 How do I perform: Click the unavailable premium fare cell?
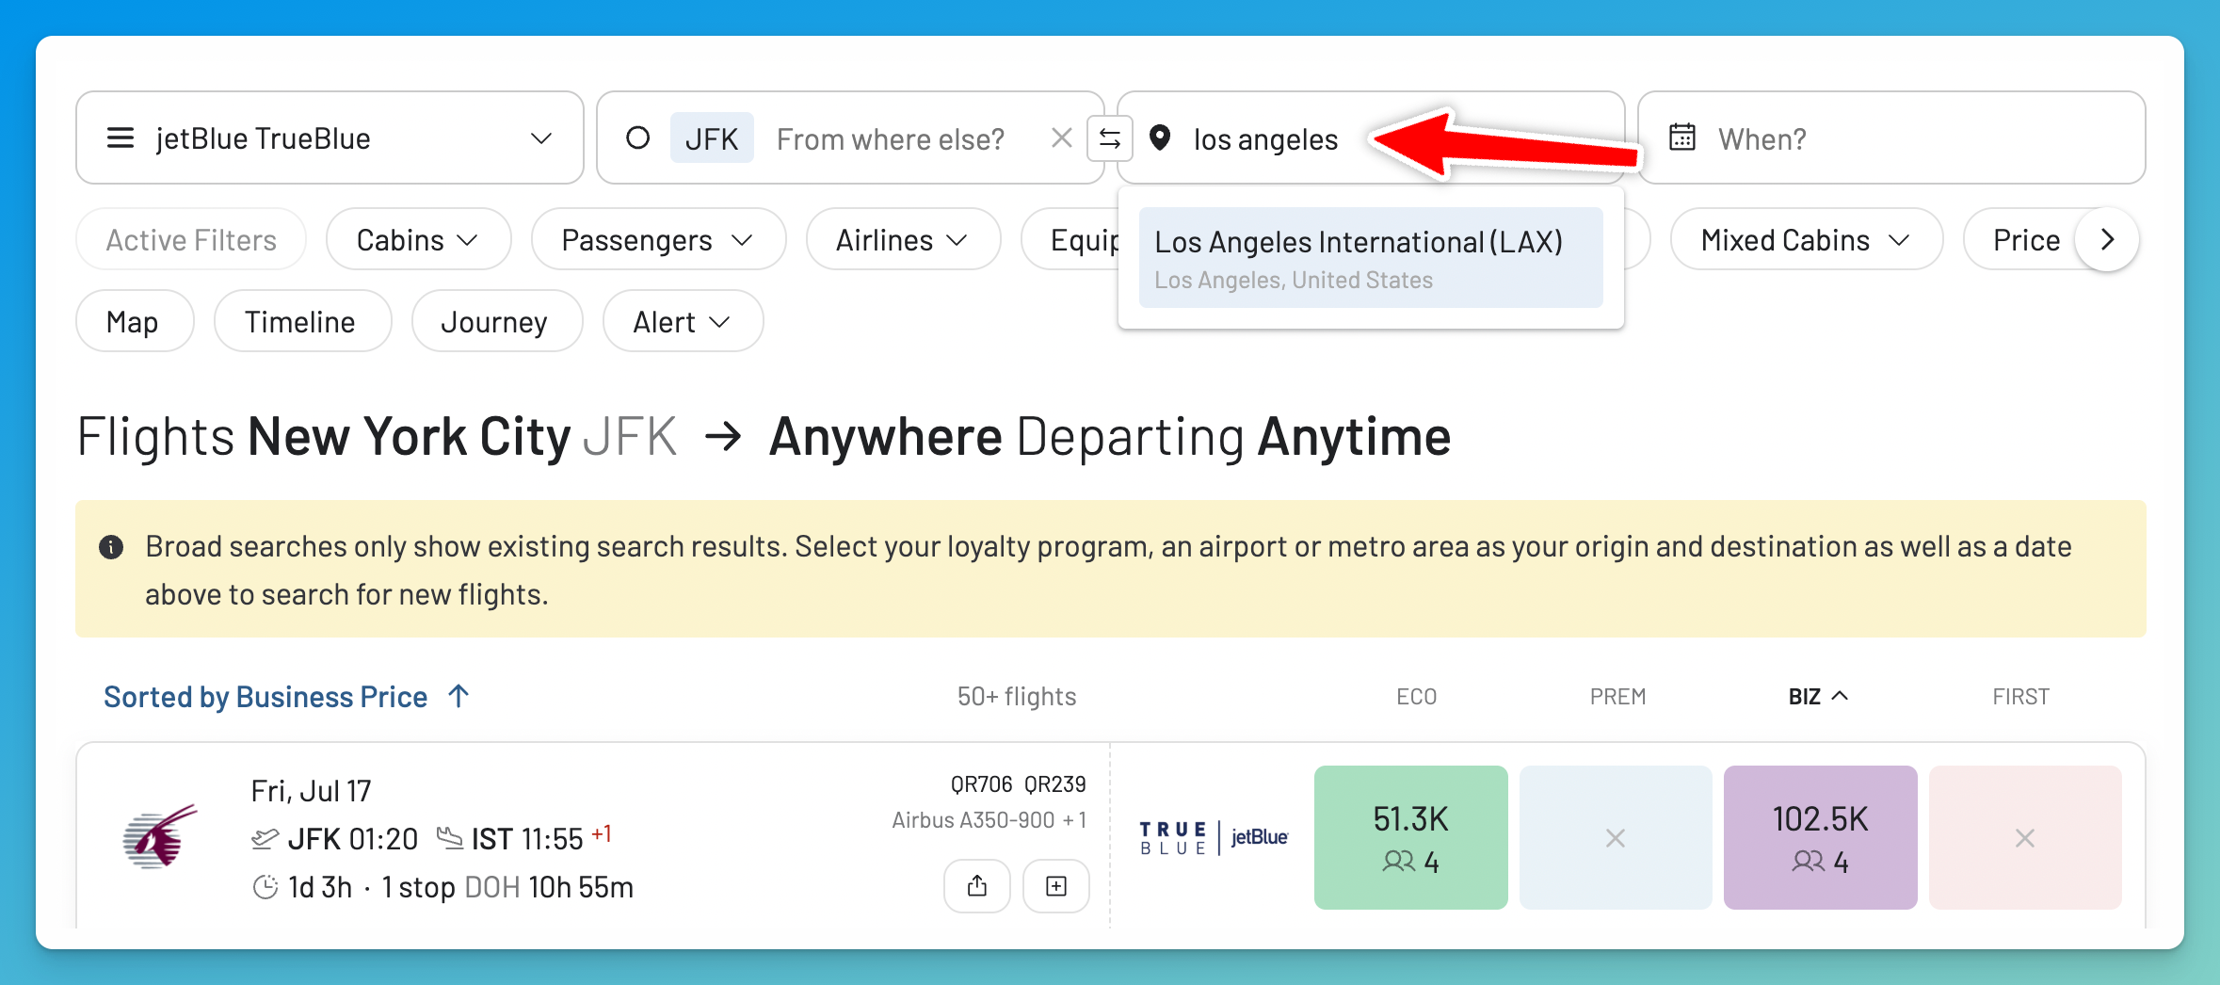[1616, 837]
